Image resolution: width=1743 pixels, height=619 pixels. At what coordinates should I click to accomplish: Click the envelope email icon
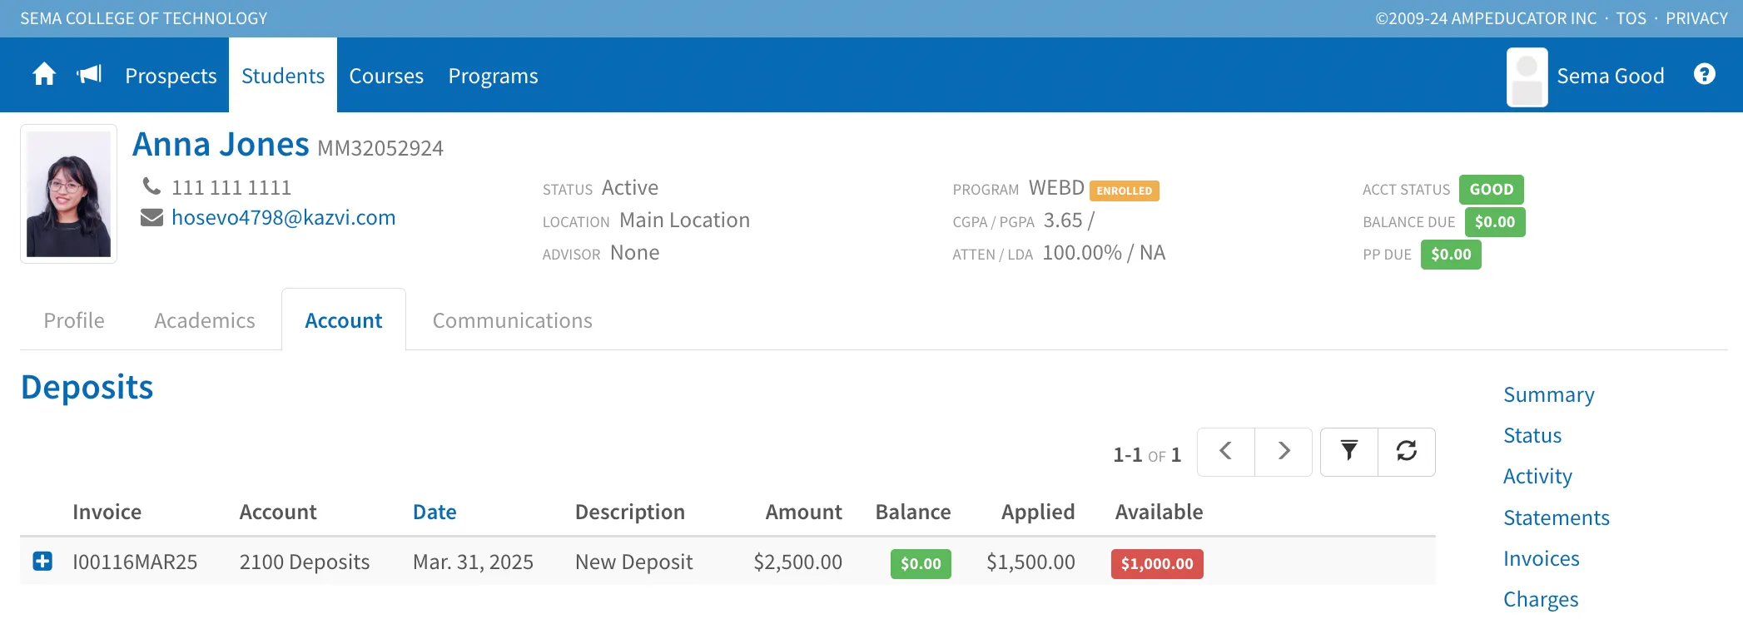coord(151,218)
